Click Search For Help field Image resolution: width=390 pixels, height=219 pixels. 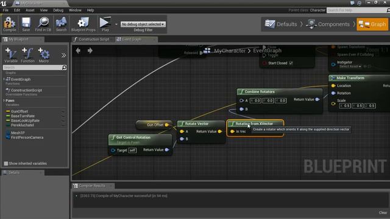point(356,10)
